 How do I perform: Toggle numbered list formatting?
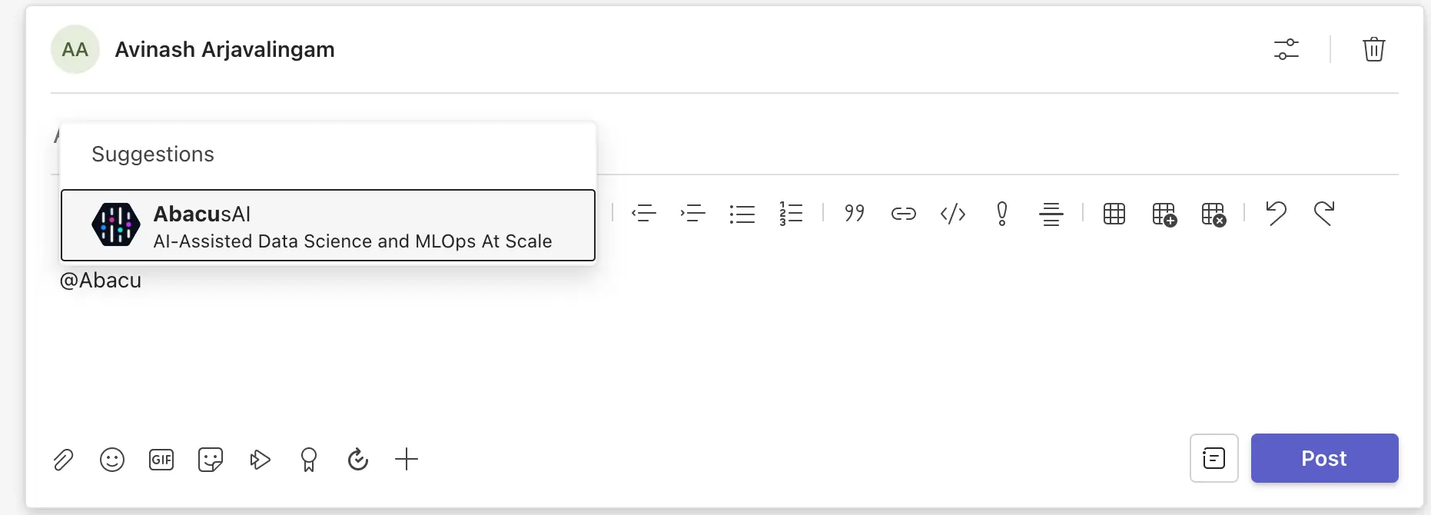click(791, 213)
